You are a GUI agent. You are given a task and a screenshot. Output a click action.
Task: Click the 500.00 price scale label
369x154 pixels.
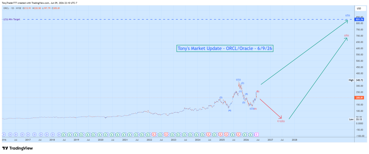point(359,61)
